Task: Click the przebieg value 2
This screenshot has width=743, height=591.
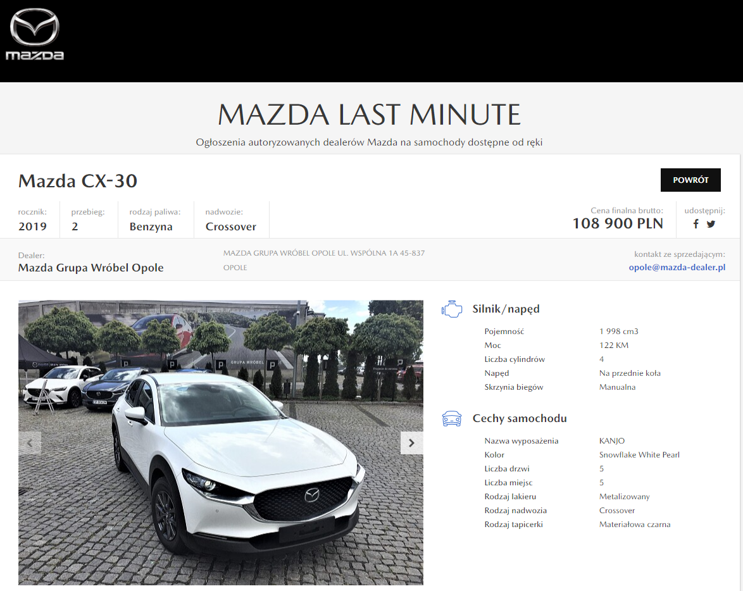Action: pyautogui.click(x=75, y=227)
